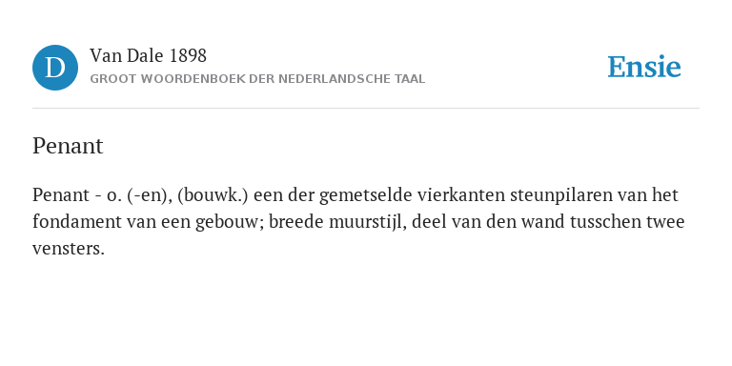This screenshot has height=366, width=732.
Task: Open the Ensie logo link
Action: tap(643, 68)
